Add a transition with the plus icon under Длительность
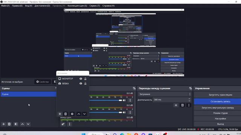 pos(176,105)
